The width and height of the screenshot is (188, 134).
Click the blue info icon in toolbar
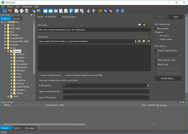pos(123,11)
